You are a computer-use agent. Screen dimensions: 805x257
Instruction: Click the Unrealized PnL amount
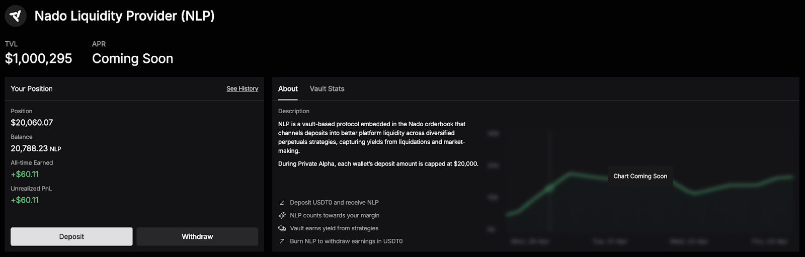point(25,200)
